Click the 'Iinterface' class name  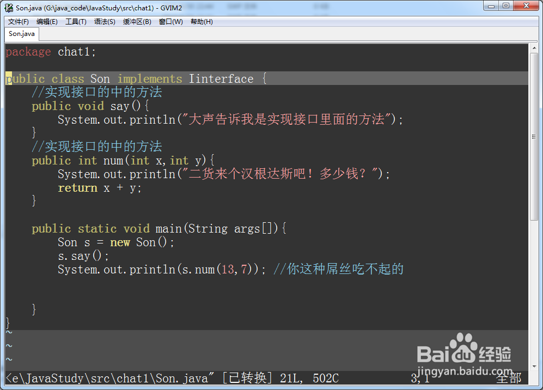(x=221, y=79)
